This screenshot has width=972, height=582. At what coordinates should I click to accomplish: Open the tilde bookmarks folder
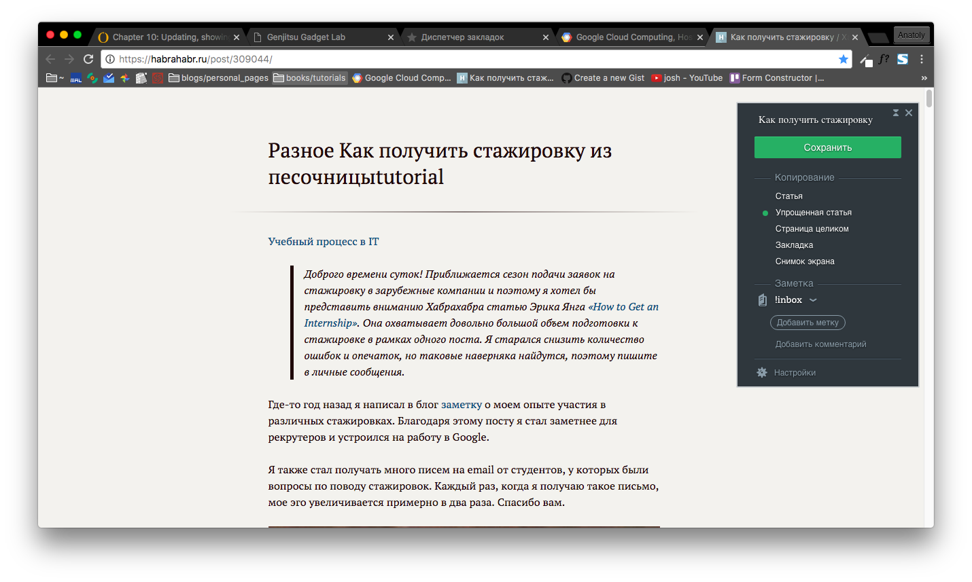pos(55,78)
